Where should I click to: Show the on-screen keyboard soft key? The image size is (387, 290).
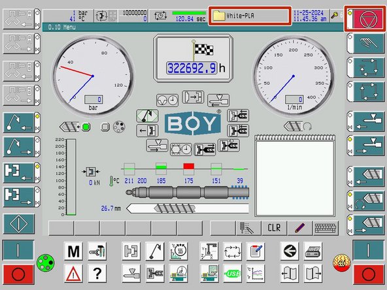coord(326,228)
